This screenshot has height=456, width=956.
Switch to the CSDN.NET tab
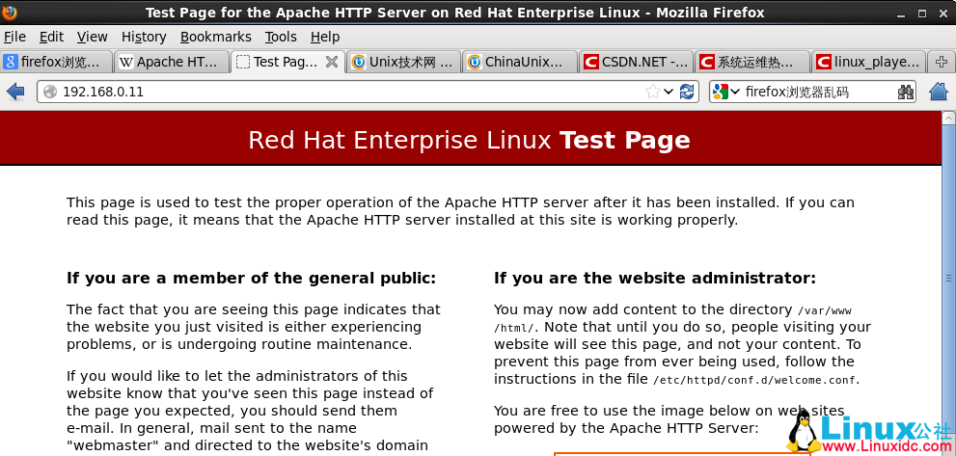(x=637, y=62)
